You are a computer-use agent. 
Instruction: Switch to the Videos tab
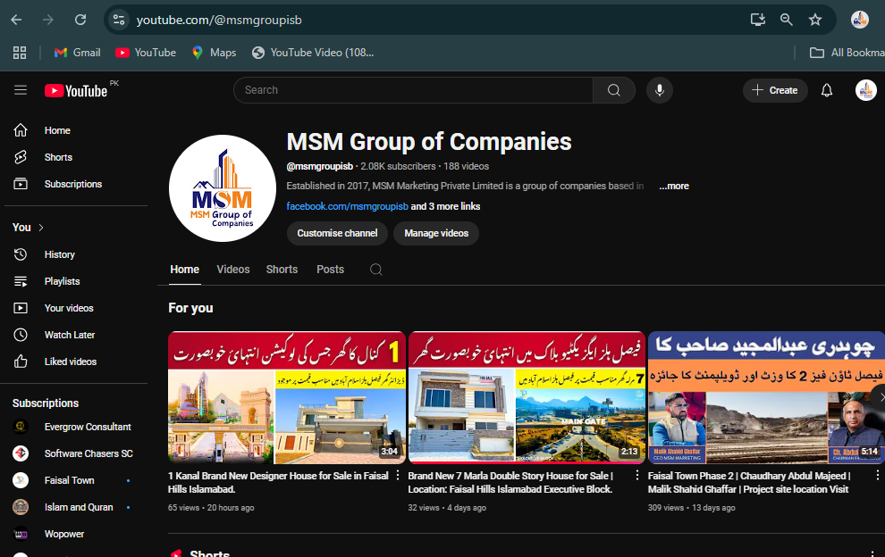[x=233, y=270]
